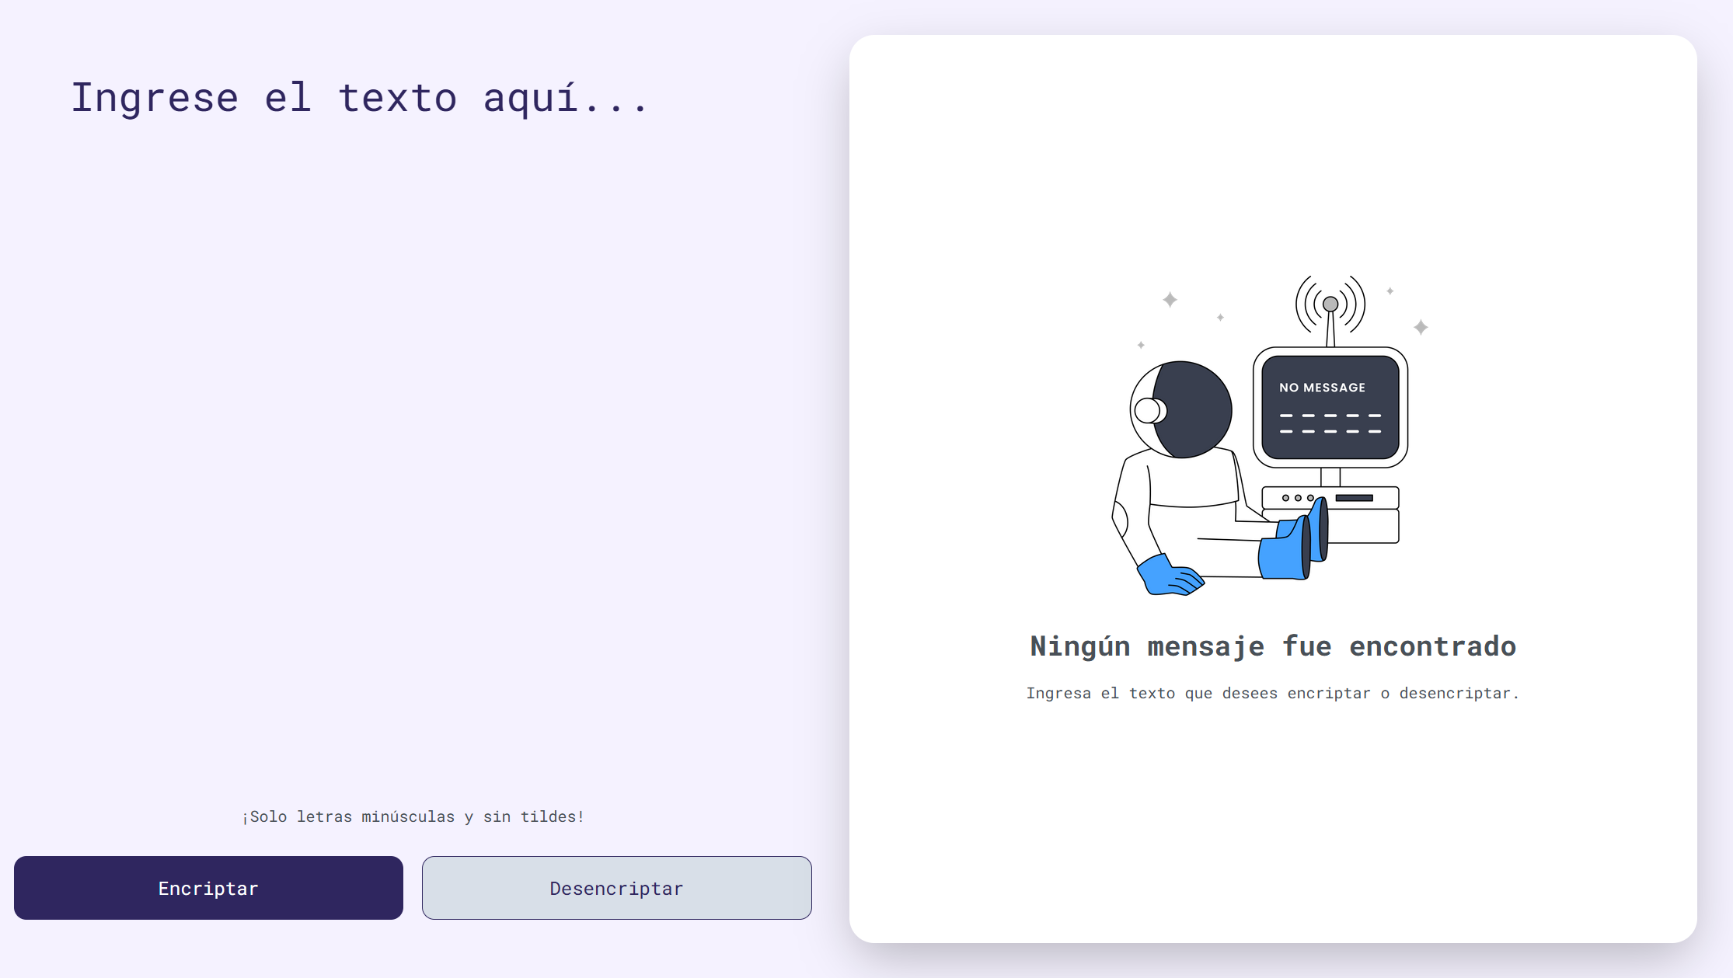Click the Desencriptar button
Image resolution: width=1733 pixels, height=978 pixels.
point(616,886)
